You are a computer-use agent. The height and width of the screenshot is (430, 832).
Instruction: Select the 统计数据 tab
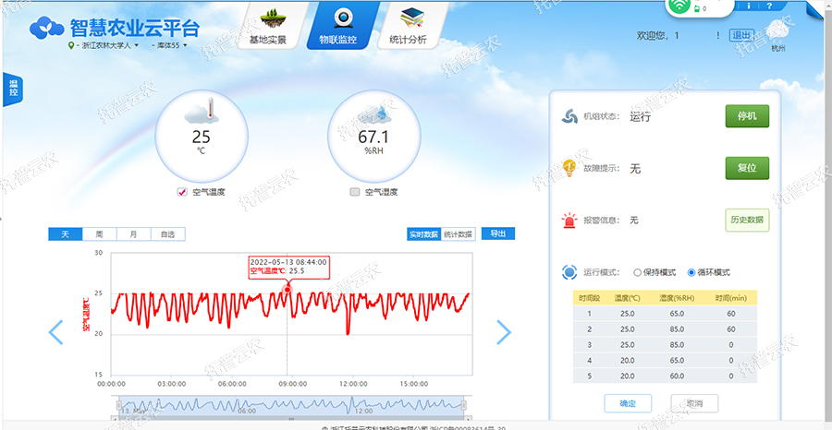(458, 234)
